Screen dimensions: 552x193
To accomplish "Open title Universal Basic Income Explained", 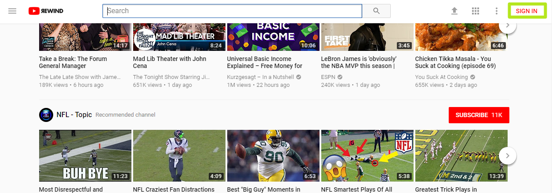I will 265,62.
